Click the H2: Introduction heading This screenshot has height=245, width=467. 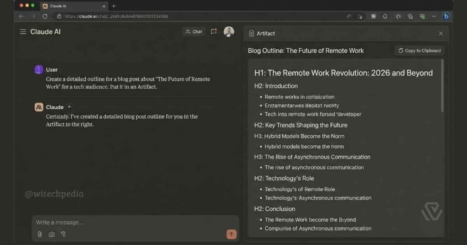click(276, 86)
